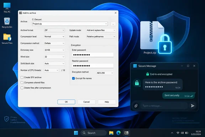
Task: Open the Encryption method AES-256 dropdown
Action: 105,73
